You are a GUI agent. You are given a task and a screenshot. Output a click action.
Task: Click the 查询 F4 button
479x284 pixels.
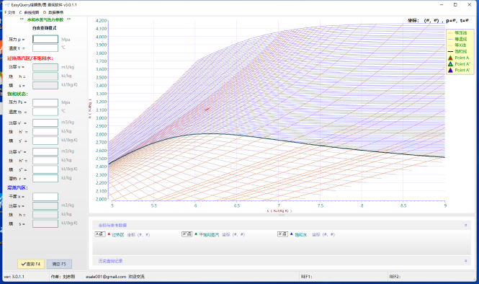tap(31, 264)
